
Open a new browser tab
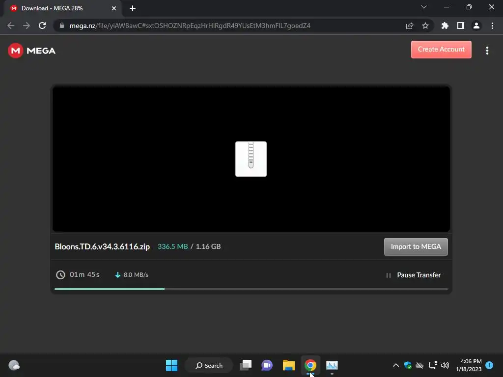click(x=133, y=8)
